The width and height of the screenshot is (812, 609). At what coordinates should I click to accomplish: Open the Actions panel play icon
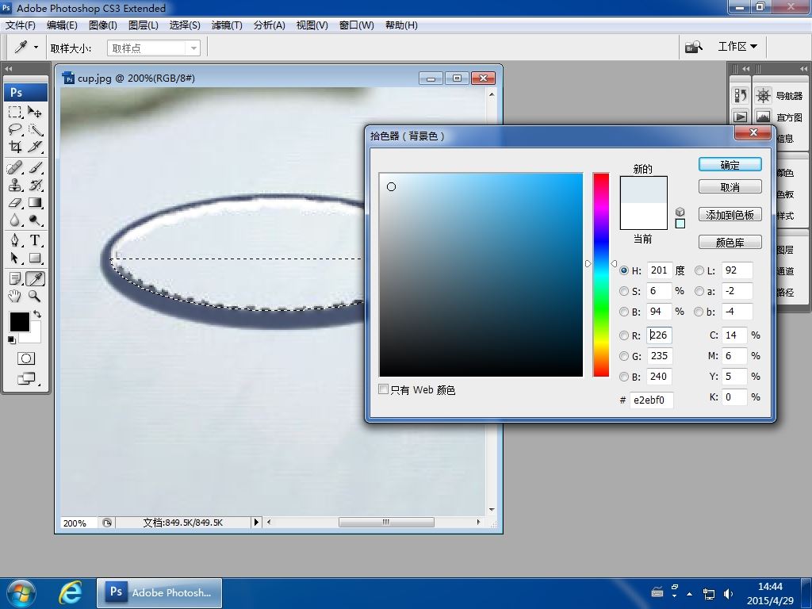(741, 117)
